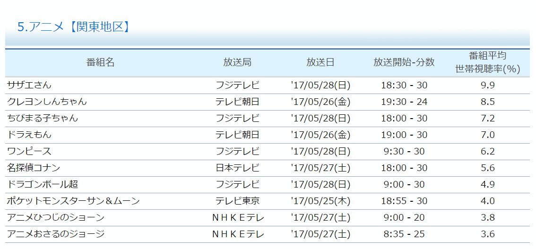Select the 放送局 column header
Image resolution: width=536 pixels, height=249 pixels.
(237, 62)
